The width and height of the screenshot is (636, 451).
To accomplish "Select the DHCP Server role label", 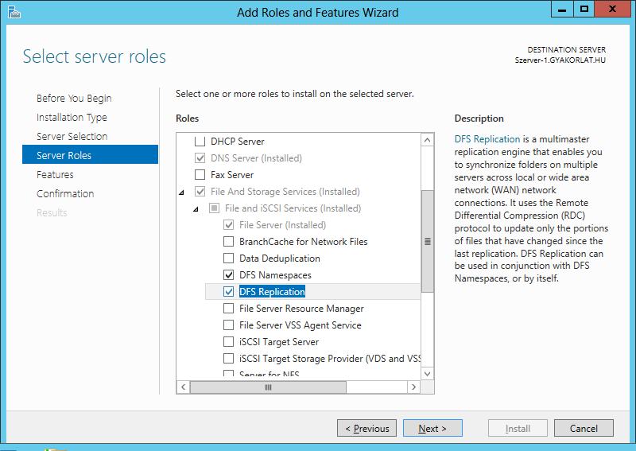I will click(237, 142).
